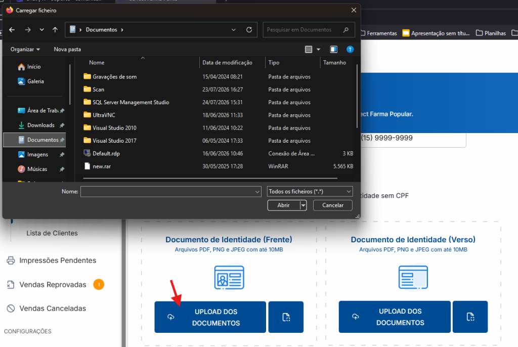Click scan document icon button for Verso
The image size is (518, 347).
[x=470, y=317]
